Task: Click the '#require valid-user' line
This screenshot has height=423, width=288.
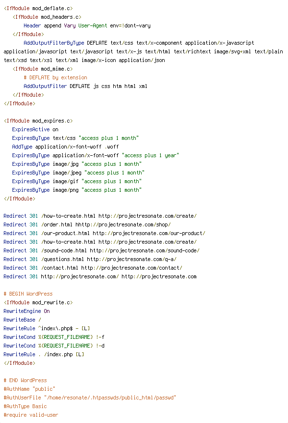Action: (x=31, y=415)
